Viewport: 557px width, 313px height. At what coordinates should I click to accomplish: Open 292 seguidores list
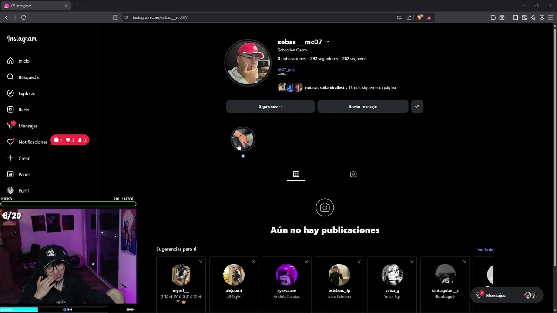click(324, 59)
